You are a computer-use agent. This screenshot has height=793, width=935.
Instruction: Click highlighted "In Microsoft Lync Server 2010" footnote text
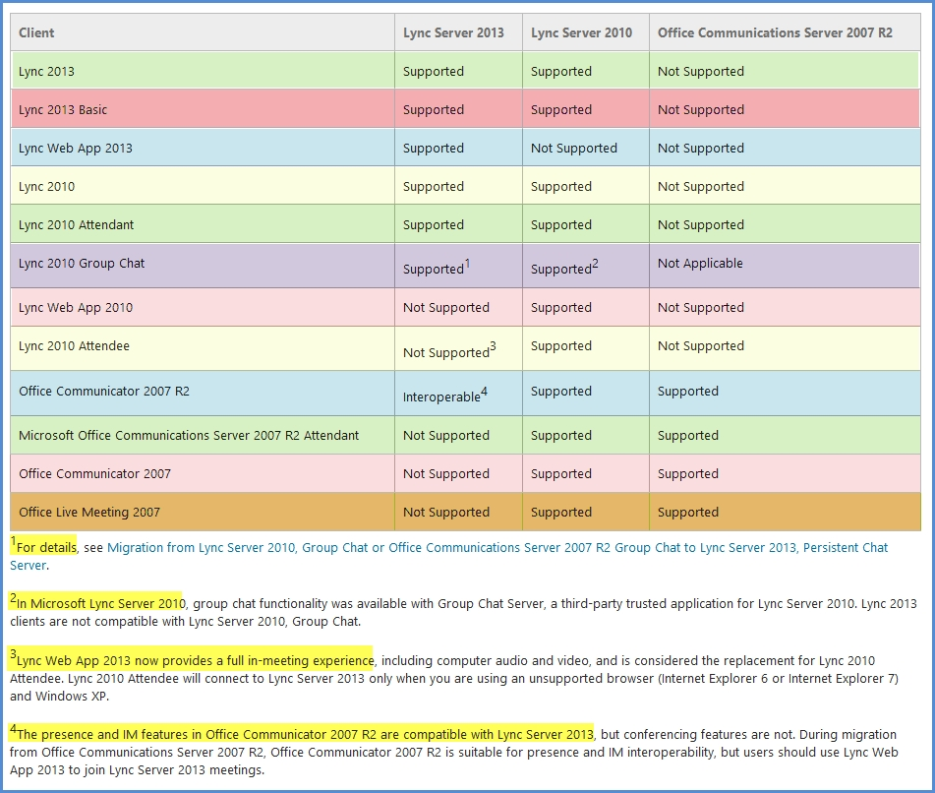(x=97, y=601)
